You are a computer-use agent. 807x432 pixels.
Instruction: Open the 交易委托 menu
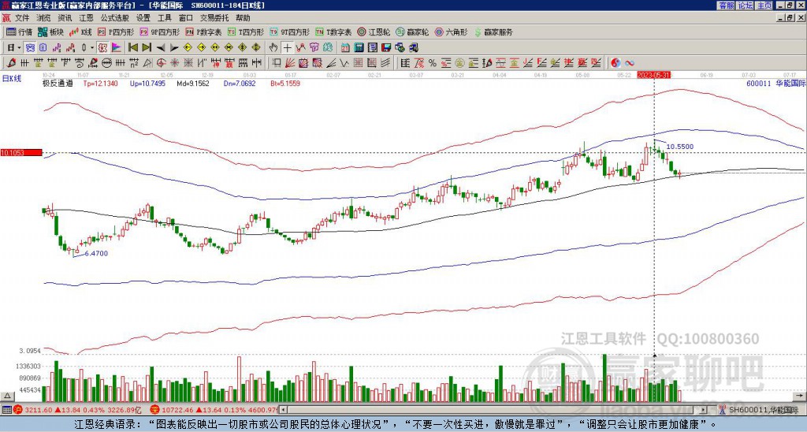coord(214,18)
